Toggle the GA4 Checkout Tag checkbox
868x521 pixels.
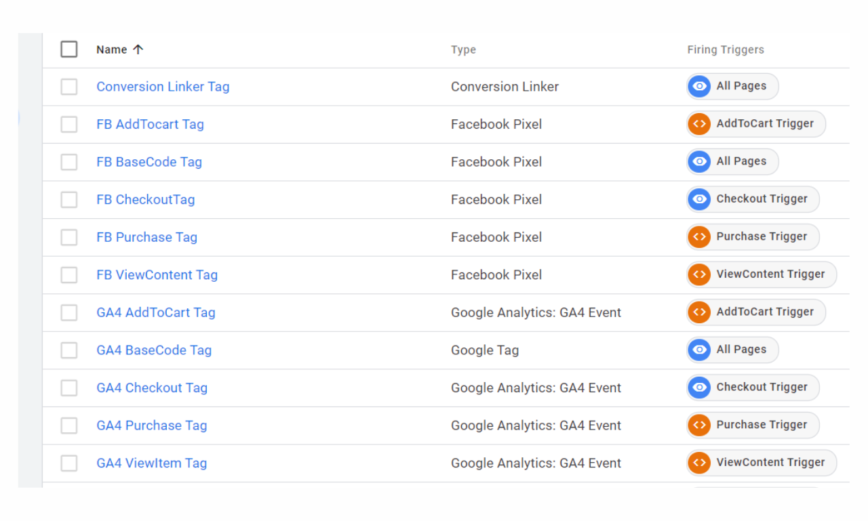coord(69,388)
